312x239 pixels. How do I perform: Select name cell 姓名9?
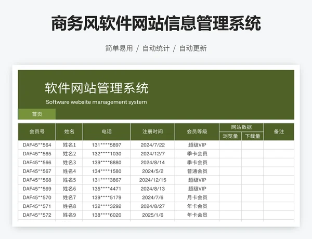pos(69,215)
